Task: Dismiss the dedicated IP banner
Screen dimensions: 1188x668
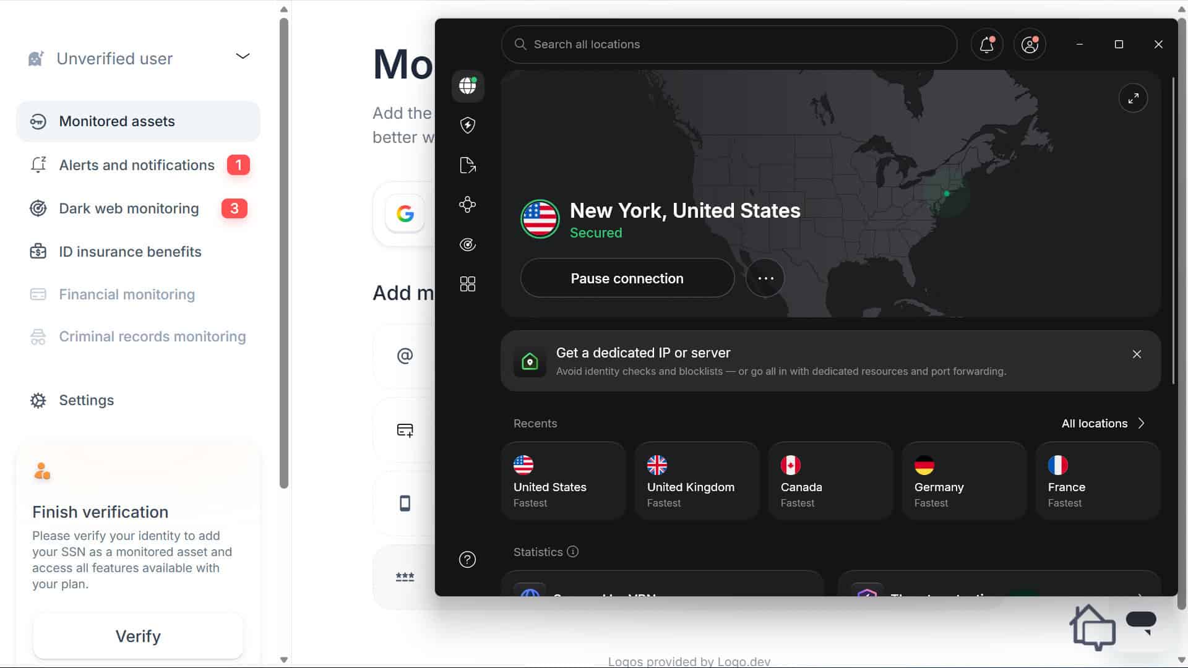Action: coord(1137,354)
